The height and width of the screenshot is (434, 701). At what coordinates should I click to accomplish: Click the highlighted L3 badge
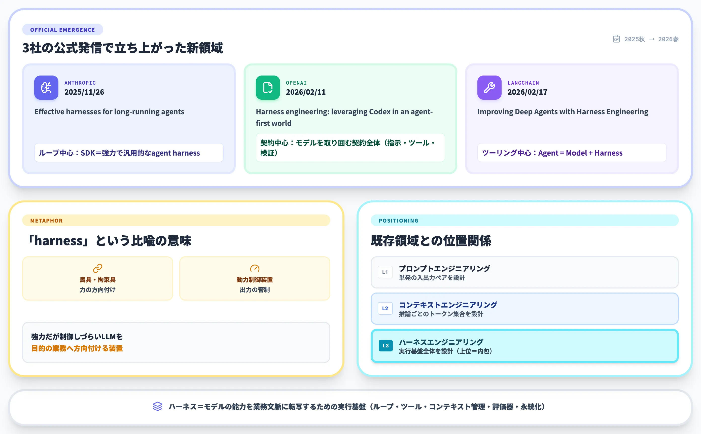click(x=385, y=346)
